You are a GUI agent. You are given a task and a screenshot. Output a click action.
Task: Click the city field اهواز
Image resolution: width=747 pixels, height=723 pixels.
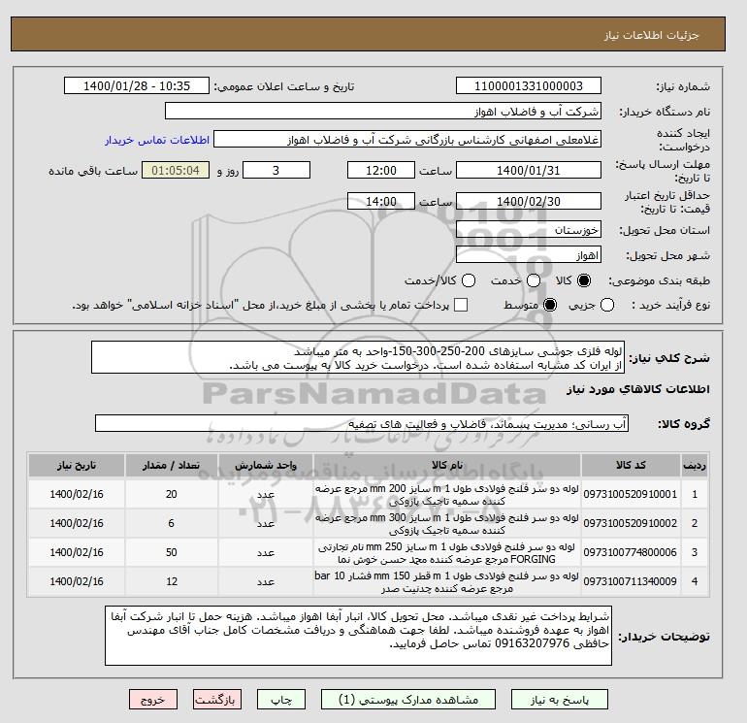click(x=529, y=255)
